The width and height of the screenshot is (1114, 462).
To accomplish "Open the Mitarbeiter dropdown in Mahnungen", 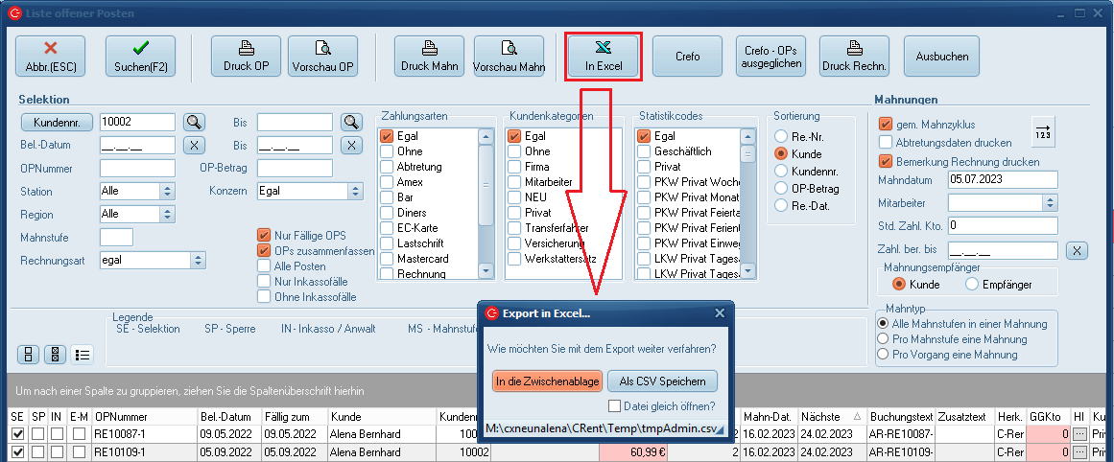I will pos(1050,202).
